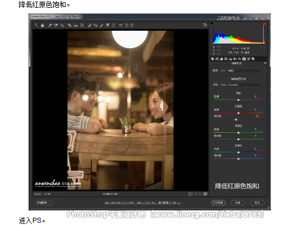This screenshot has height=225, width=295.
Task: Switch to the Tone Curve panel tab
Action: pos(217,59)
